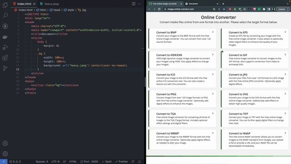Viewport: 291px width, 164px height.
Task: Switch to the index.html editor tab
Action: click(24, 4)
